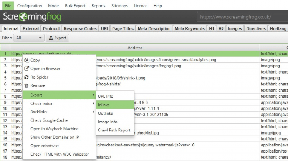Open the Filter dropdown set to All

(x=29, y=38)
